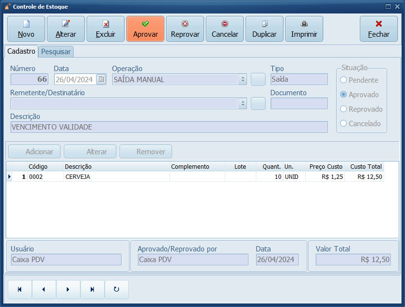Click the Novo toolbar button
This screenshot has height=307, width=405.
(x=26, y=29)
